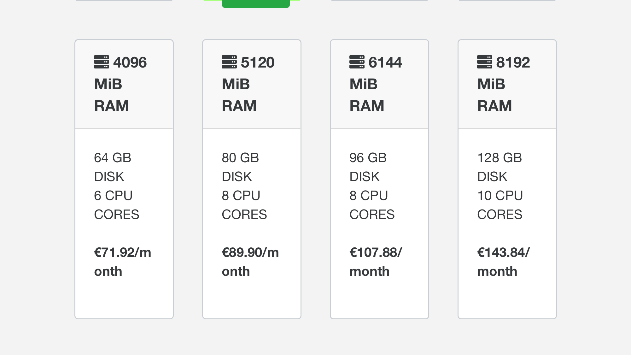Click 8 CPU CORES in 5120 card

pos(244,205)
